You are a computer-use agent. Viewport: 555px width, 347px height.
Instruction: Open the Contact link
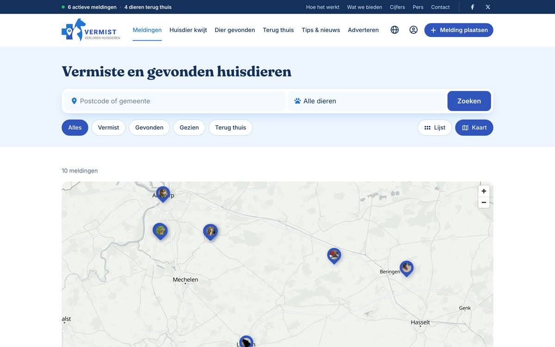click(440, 7)
